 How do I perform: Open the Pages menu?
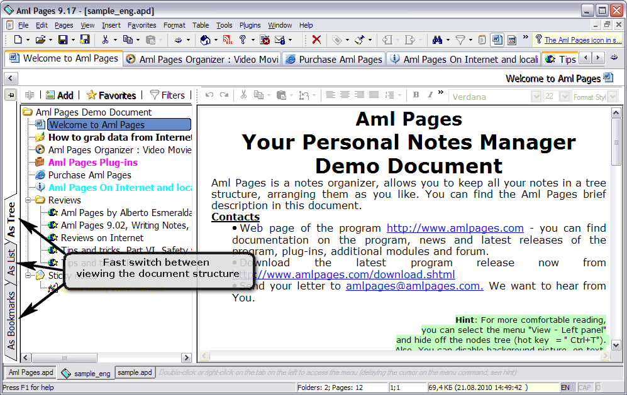point(64,25)
